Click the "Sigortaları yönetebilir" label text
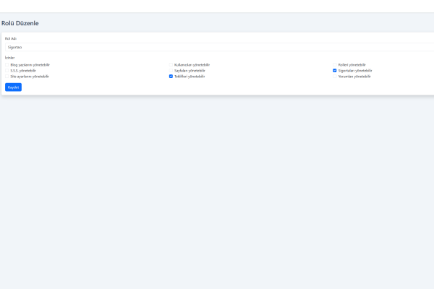Viewport: 434px width, 289px height. (355, 71)
